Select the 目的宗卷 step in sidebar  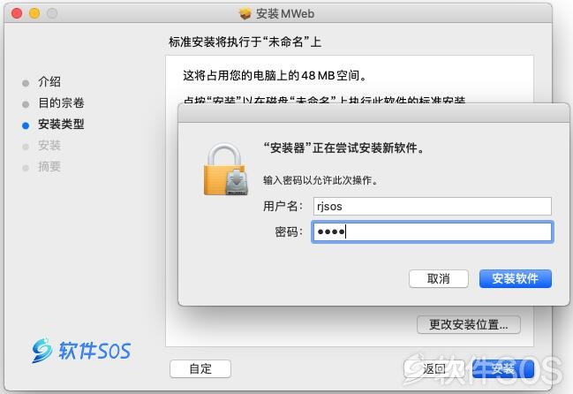pos(61,102)
